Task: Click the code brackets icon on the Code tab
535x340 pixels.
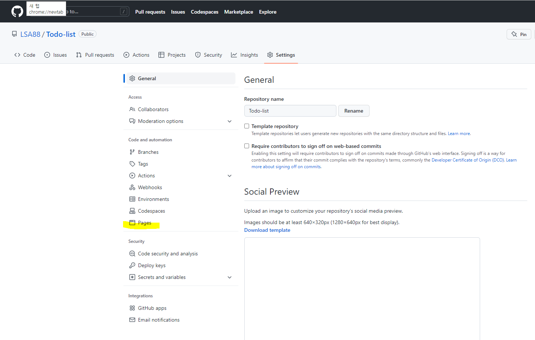Action: click(17, 55)
